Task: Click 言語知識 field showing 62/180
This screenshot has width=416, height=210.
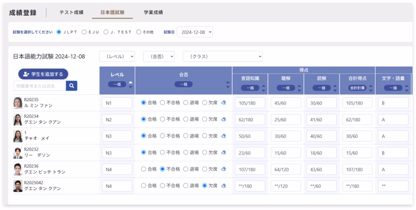Action: pos(250,120)
